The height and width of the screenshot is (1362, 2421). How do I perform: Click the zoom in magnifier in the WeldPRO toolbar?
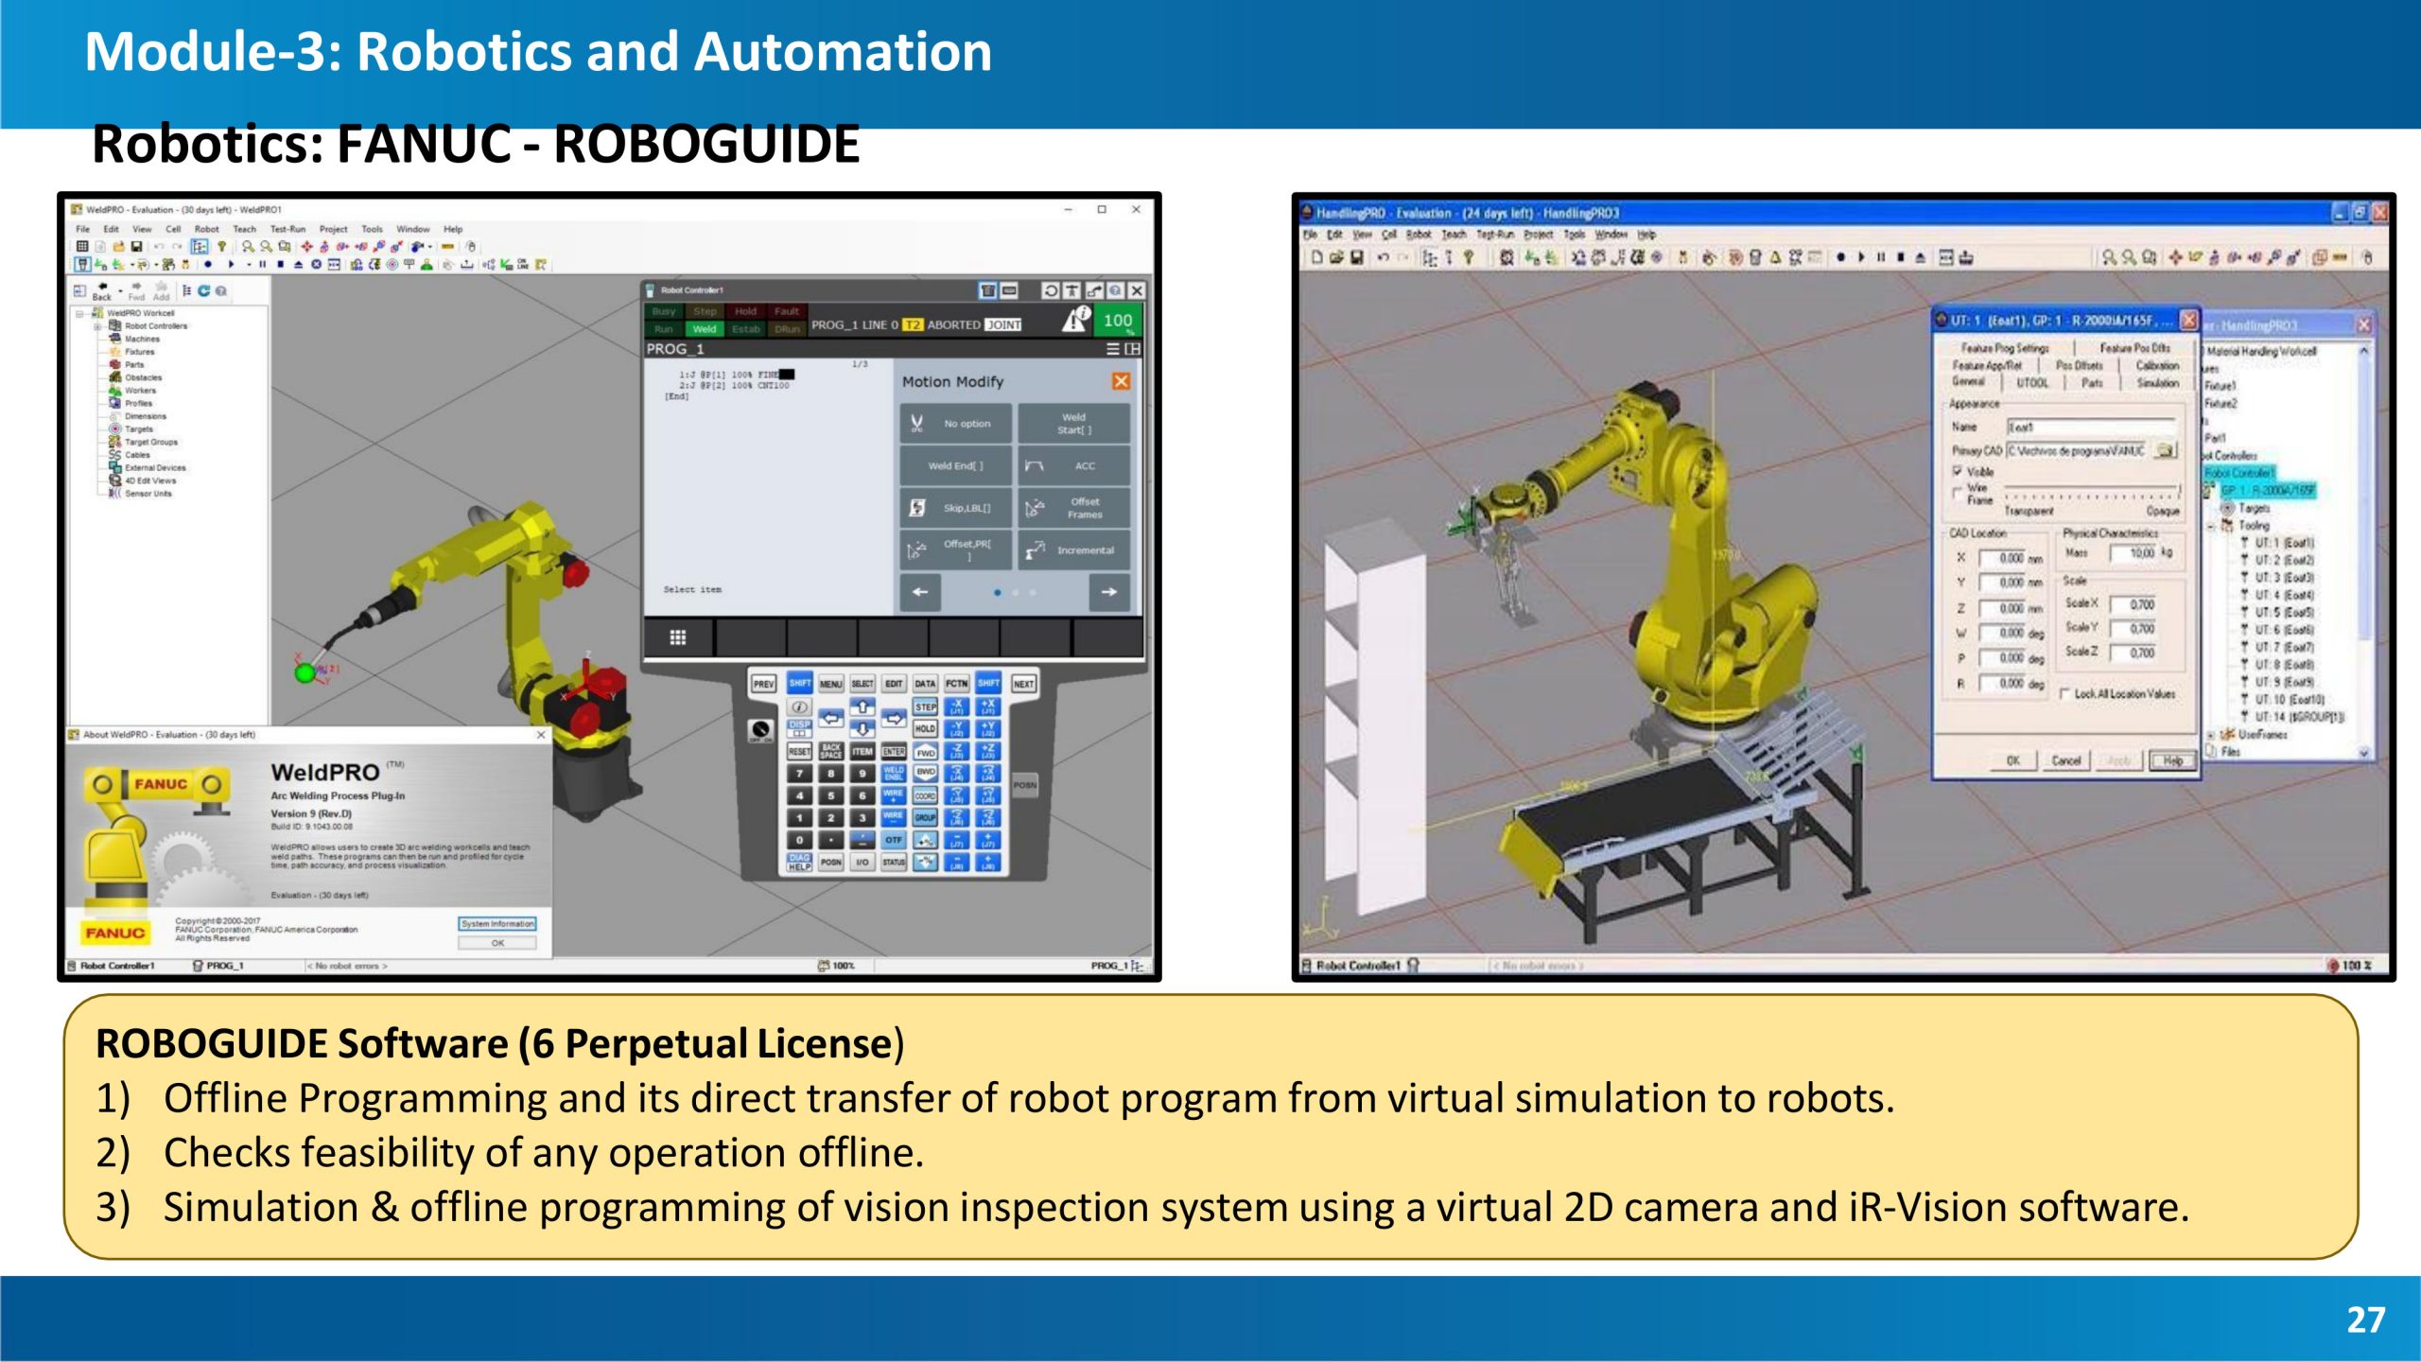pos(248,247)
